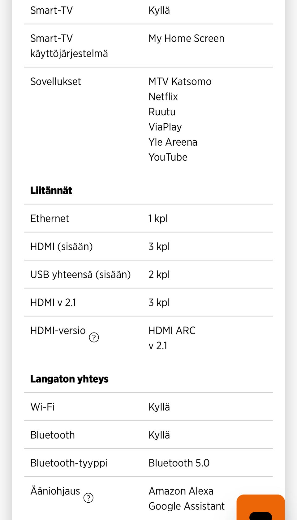Open the orange chat widget
The height and width of the screenshot is (520, 297).
[x=260, y=508]
